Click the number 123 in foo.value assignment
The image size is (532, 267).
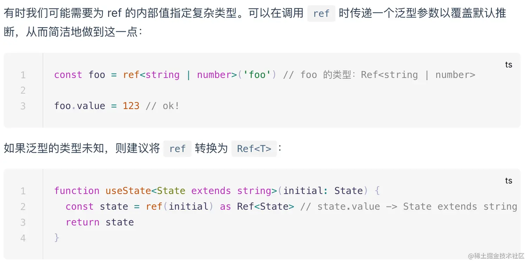click(131, 106)
